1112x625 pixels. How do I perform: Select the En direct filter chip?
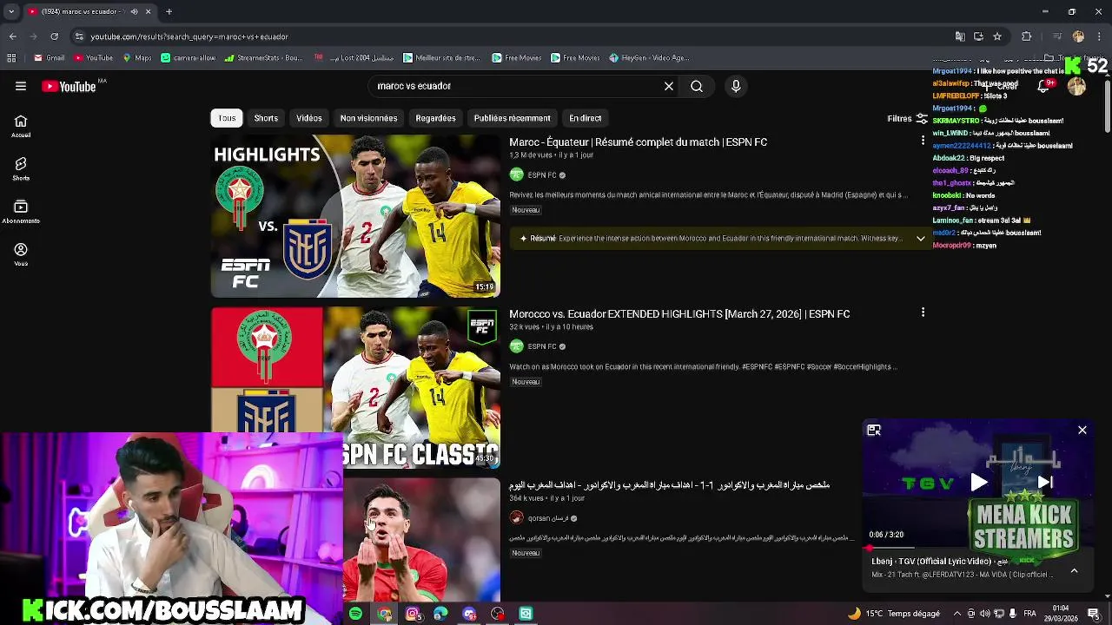[x=586, y=118]
